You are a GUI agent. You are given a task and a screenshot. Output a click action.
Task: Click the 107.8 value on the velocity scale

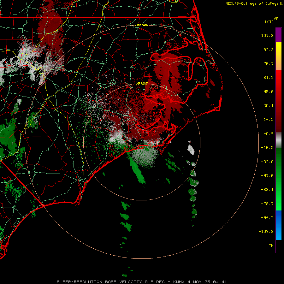[x=267, y=35]
